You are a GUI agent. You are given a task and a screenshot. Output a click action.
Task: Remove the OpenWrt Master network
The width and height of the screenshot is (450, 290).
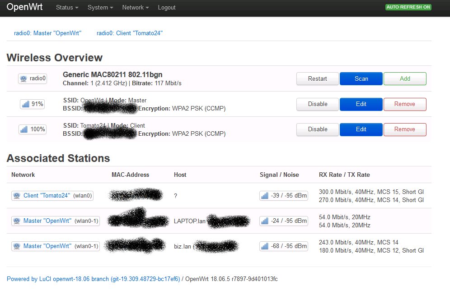point(405,104)
